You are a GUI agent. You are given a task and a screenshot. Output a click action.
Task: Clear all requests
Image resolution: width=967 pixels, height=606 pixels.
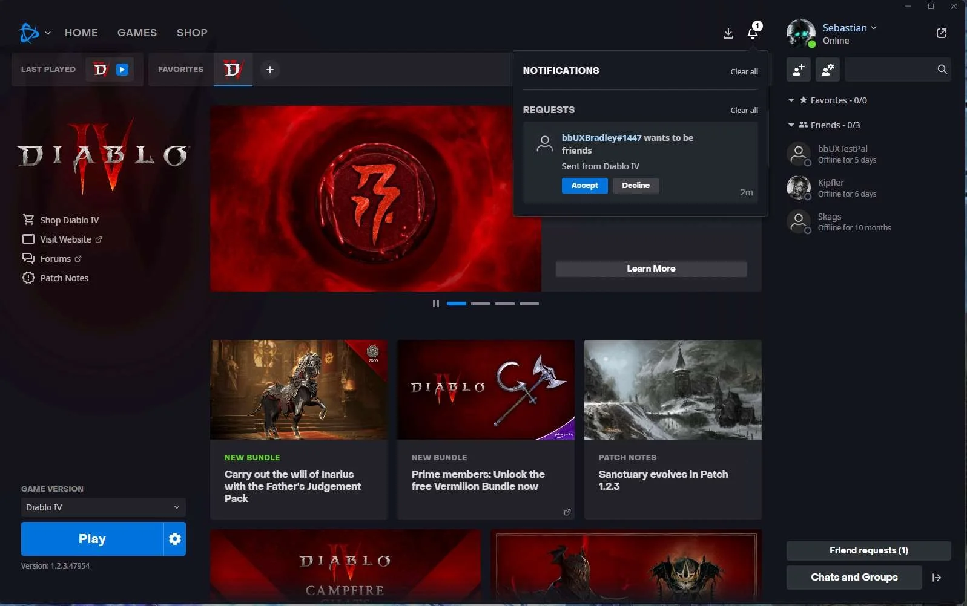pyautogui.click(x=744, y=110)
